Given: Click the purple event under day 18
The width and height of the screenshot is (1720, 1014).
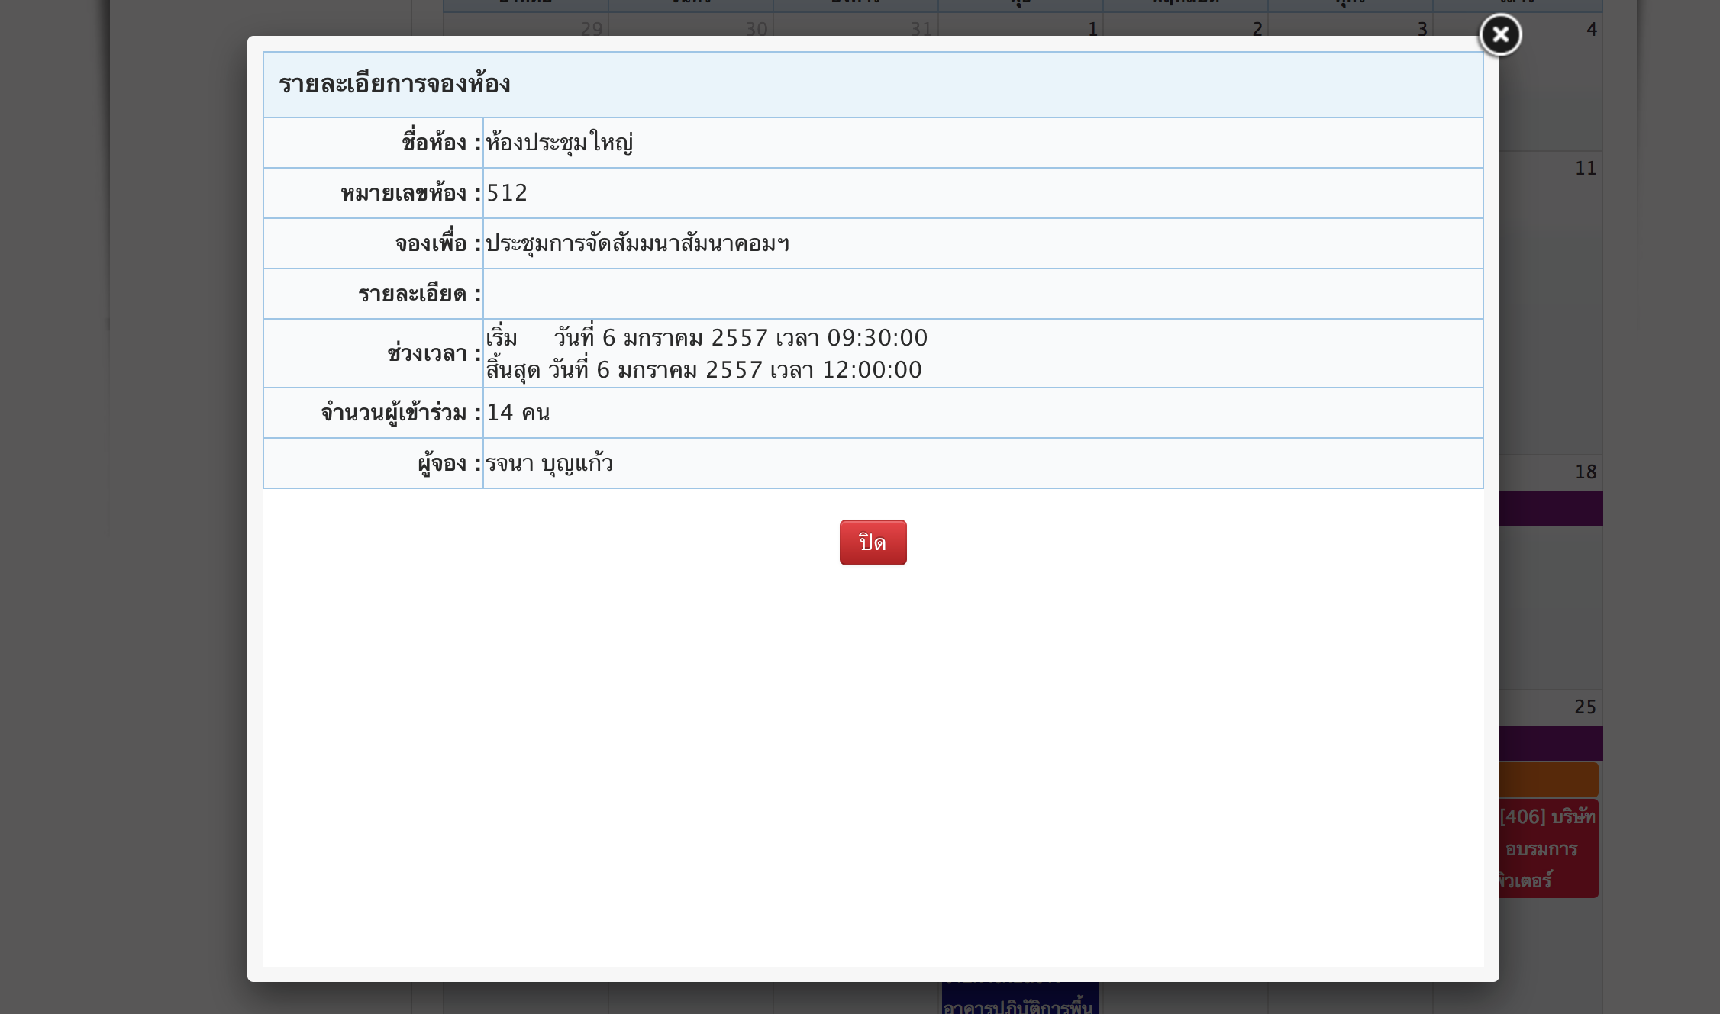Looking at the screenshot, I should 1551,508.
